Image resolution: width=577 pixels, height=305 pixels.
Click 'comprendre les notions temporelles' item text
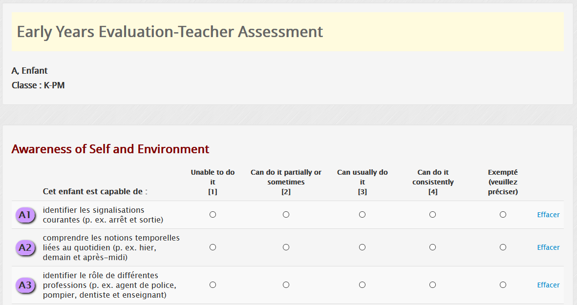click(111, 248)
